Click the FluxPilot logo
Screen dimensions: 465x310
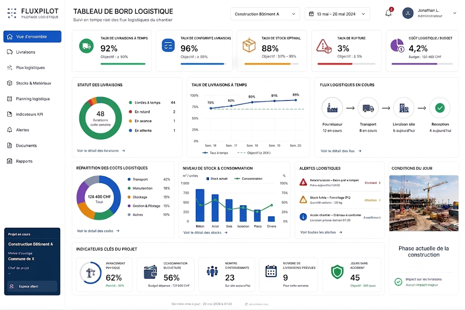coord(33,13)
